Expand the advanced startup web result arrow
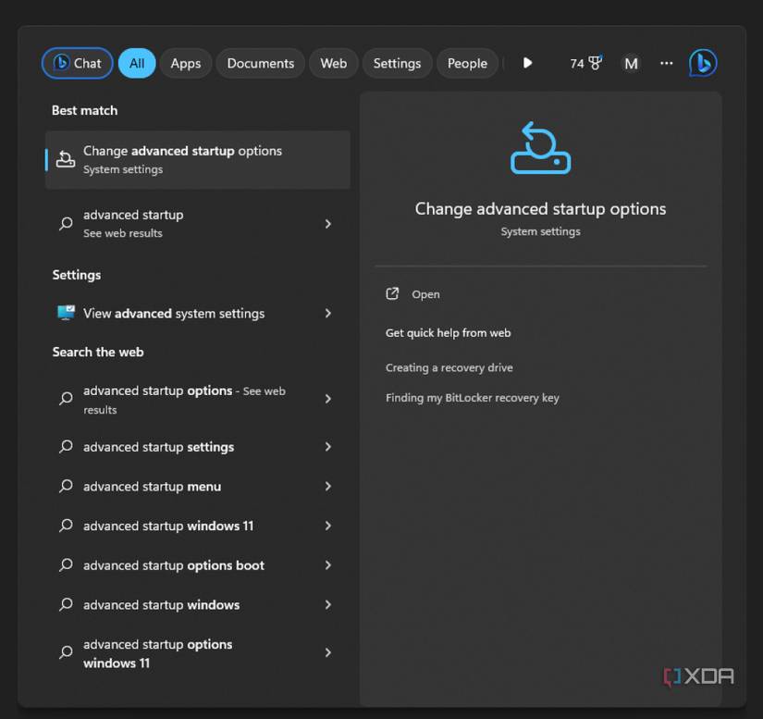 pyautogui.click(x=328, y=223)
